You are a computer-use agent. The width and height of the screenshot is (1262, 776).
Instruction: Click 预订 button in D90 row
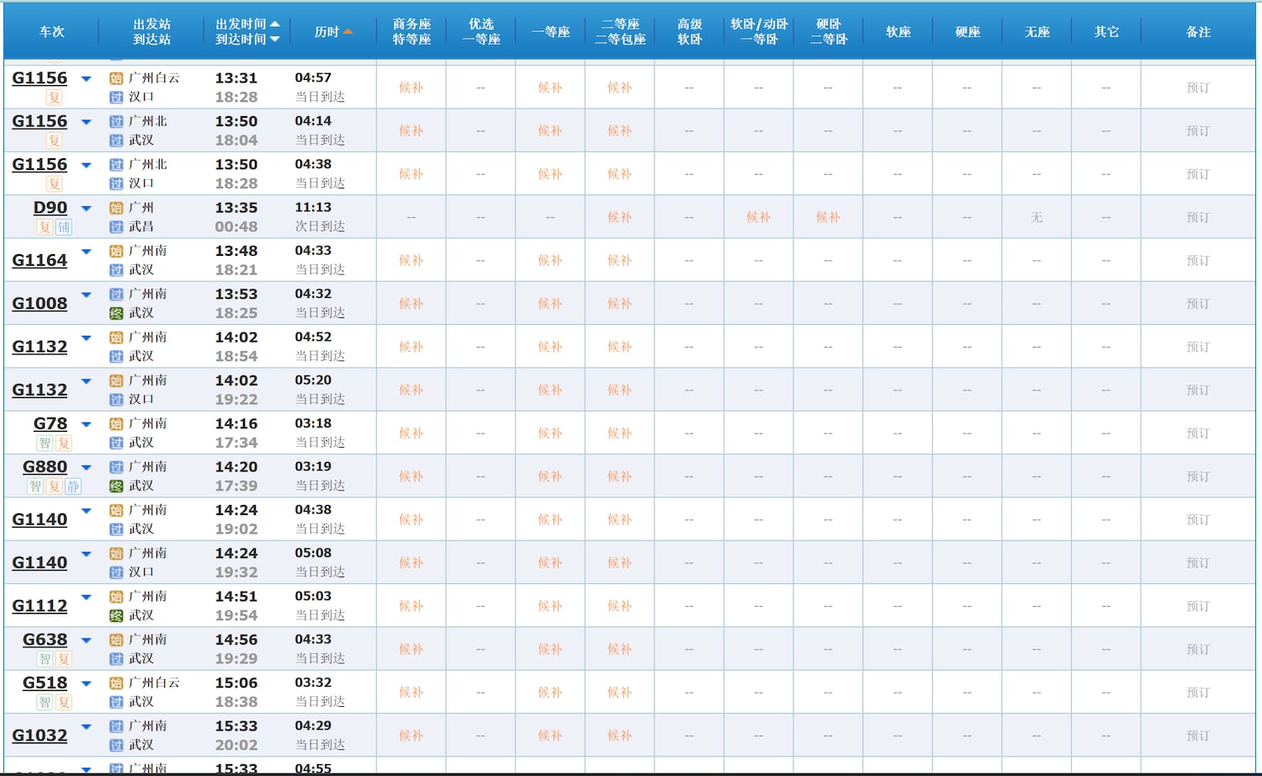(x=1198, y=217)
